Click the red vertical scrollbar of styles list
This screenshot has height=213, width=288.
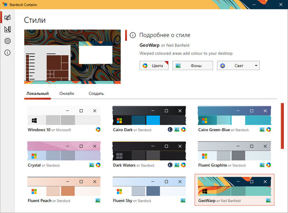click(x=282, y=126)
